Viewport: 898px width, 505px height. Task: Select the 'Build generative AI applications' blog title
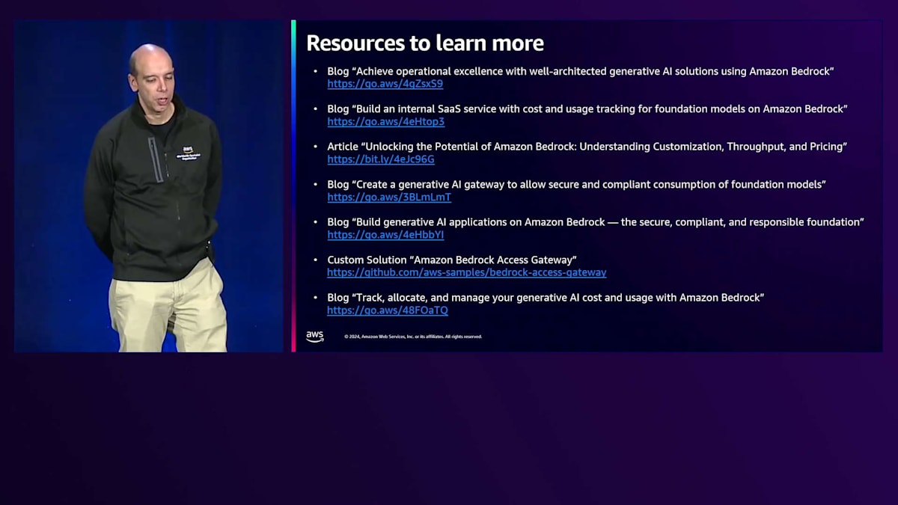coord(596,222)
